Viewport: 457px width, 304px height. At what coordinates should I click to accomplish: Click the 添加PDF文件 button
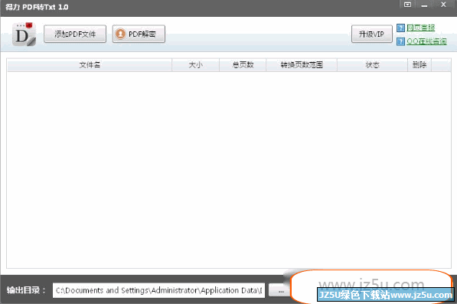pyautogui.click(x=75, y=34)
